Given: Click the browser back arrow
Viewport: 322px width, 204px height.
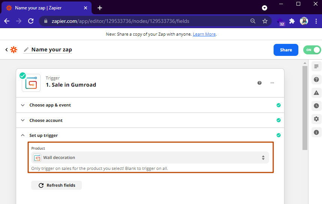Looking at the screenshot, I should (7, 21).
